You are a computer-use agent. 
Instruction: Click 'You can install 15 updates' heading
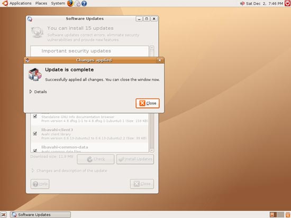(80, 28)
